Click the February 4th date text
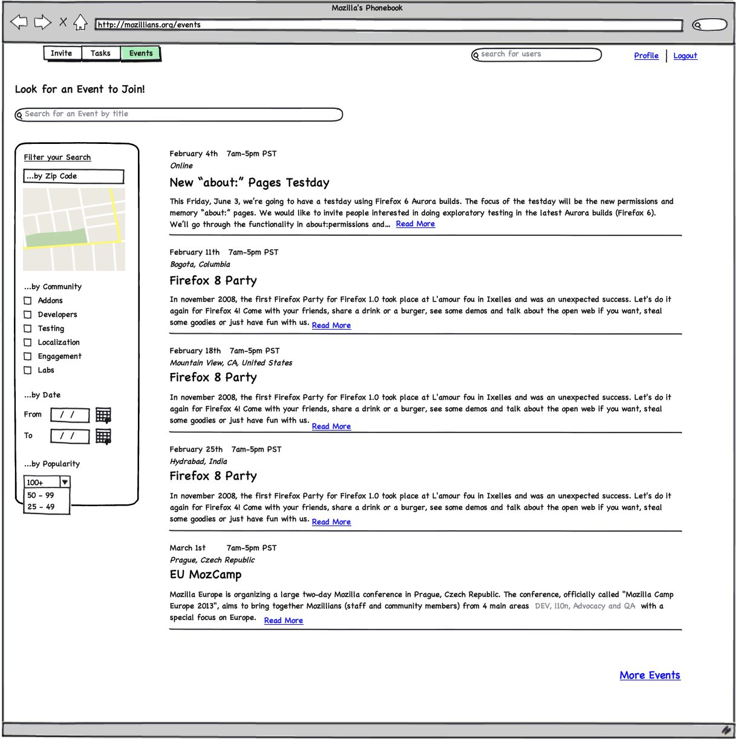 (194, 154)
